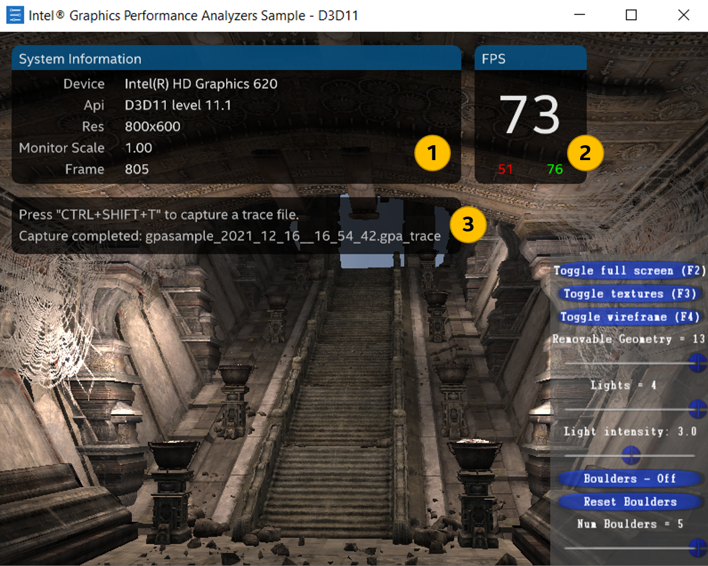The height and width of the screenshot is (566, 708).
Task: Click the green maximum FPS value 76
Action: coord(555,169)
